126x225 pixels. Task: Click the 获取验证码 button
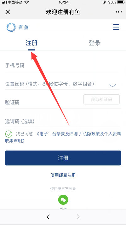101,99
